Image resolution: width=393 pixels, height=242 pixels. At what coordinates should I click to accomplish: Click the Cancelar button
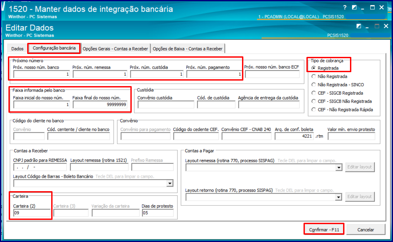coord(366,230)
